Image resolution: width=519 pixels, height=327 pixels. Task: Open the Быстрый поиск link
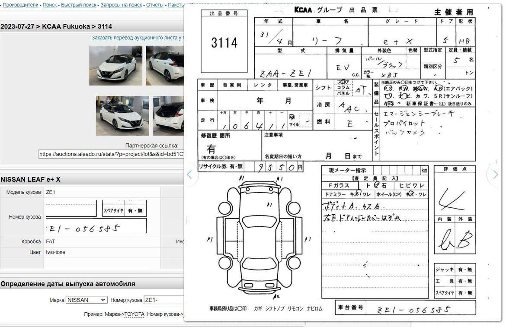pos(79,5)
